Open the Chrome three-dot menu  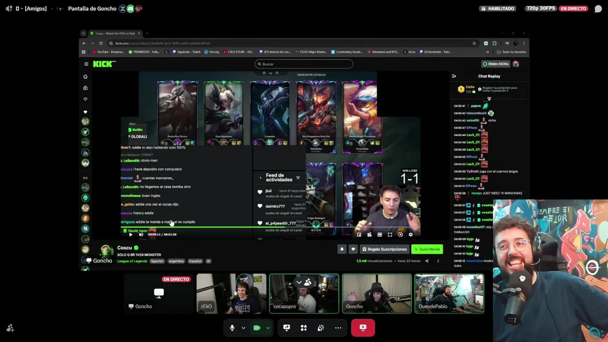pyautogui.click(x=524, y=43)
